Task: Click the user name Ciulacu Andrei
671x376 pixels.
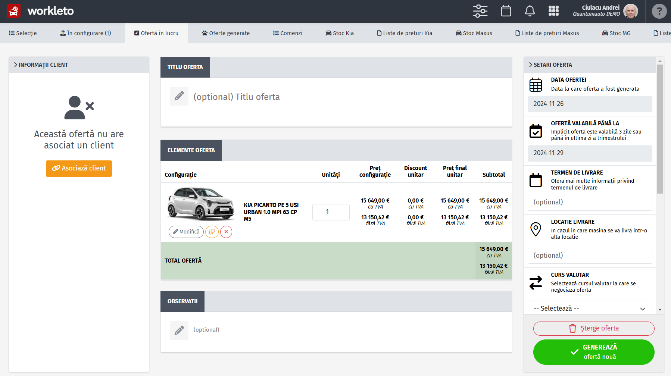Action: (600, 7)
